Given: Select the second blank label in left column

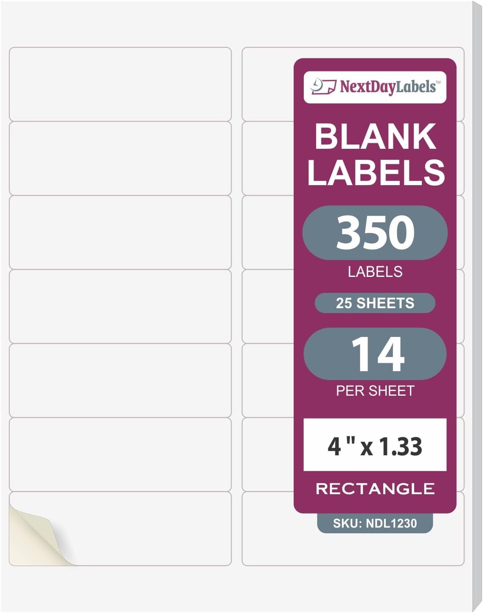Looking at the screenshot, I should tap(120, 159).
